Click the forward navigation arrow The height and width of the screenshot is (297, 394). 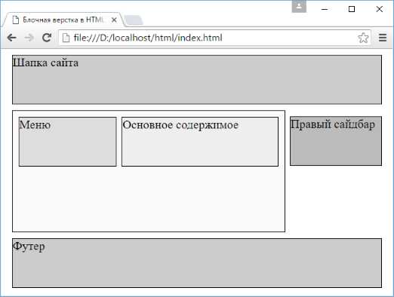pos(29,38)
